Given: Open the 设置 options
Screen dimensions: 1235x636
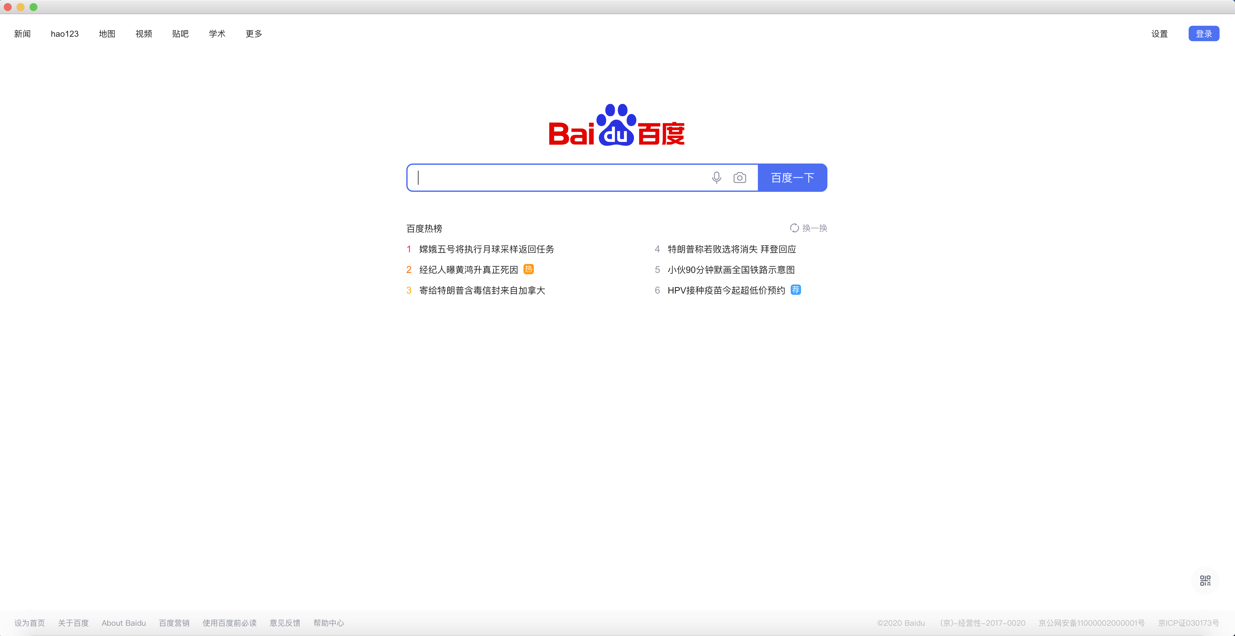Looking at the screenshot, I should click(1160, 33).
